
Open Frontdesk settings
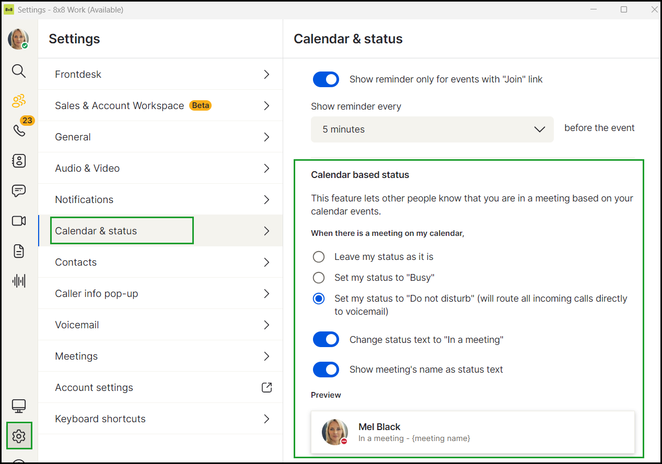coord(160,74)
